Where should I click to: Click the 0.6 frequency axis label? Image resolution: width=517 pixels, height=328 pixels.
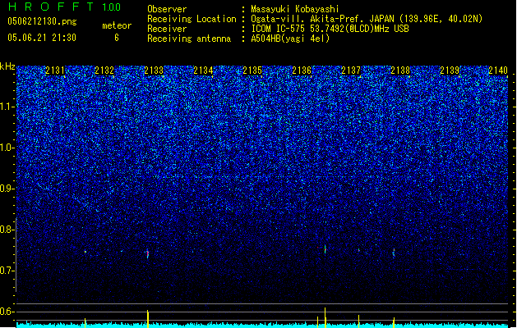(7, 312)
